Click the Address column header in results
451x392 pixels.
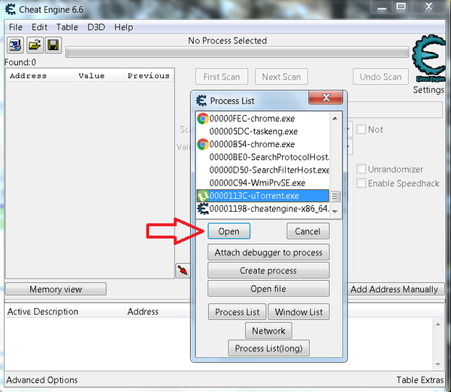pyautogui.click(x=41, y=76)
